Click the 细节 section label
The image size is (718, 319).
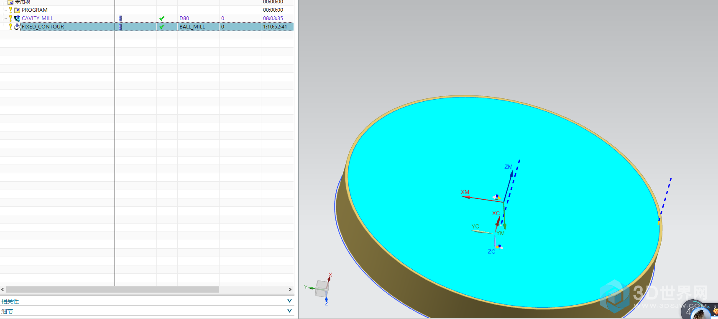pos(7,311)
